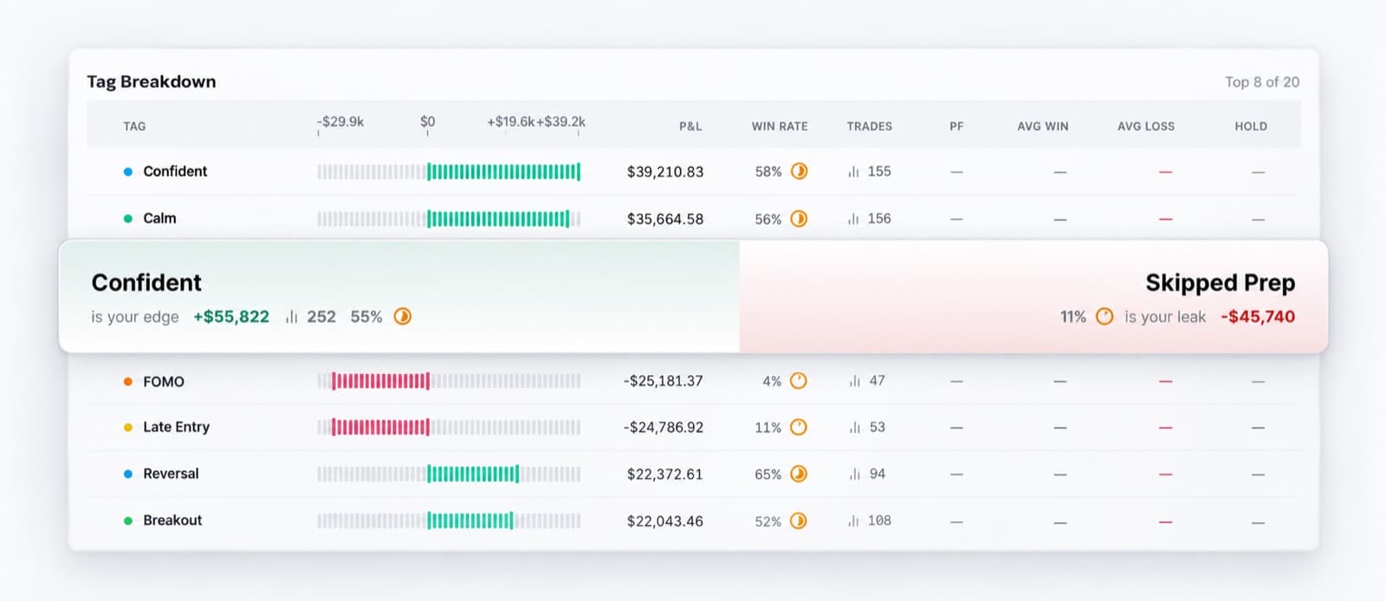
Task: Click the Late Entry P&L value -$24,786.92
Action: tap(664, 427)
